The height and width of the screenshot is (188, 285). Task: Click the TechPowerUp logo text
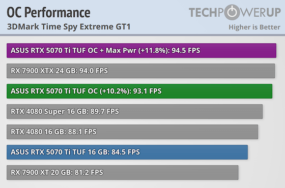235,12
